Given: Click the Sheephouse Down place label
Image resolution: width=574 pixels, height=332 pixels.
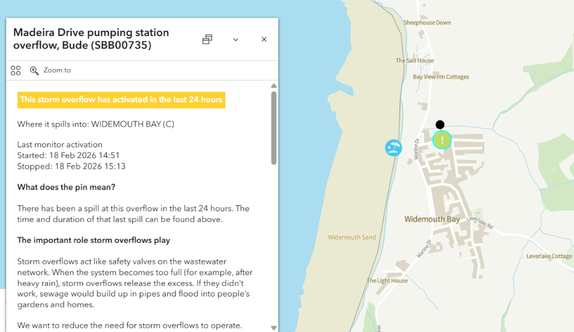Looking at the screenshot, I should click(427, 23).
